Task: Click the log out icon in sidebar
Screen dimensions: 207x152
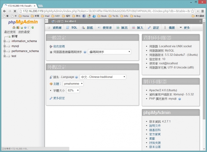Action: pyautogui.click(x=18, y=27)
